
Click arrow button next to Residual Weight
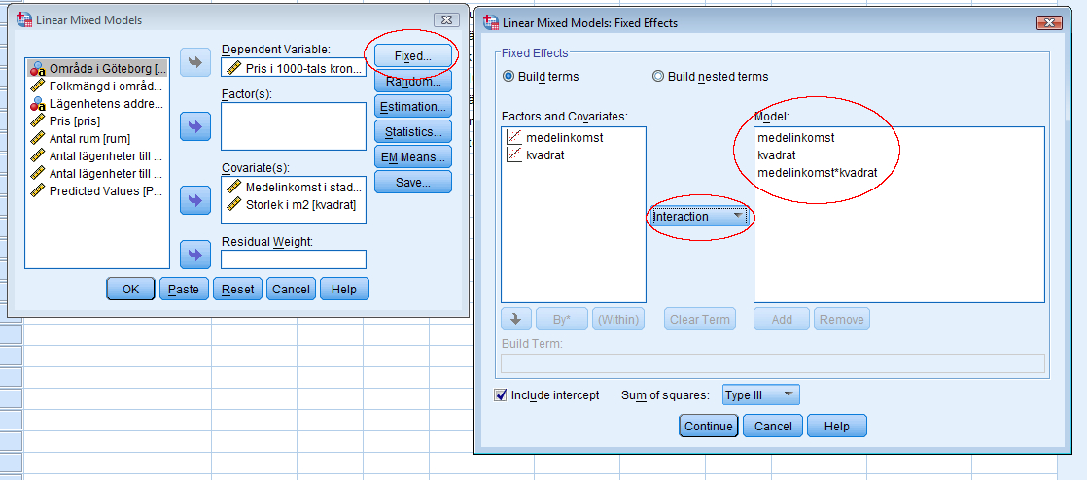[195, 255]
